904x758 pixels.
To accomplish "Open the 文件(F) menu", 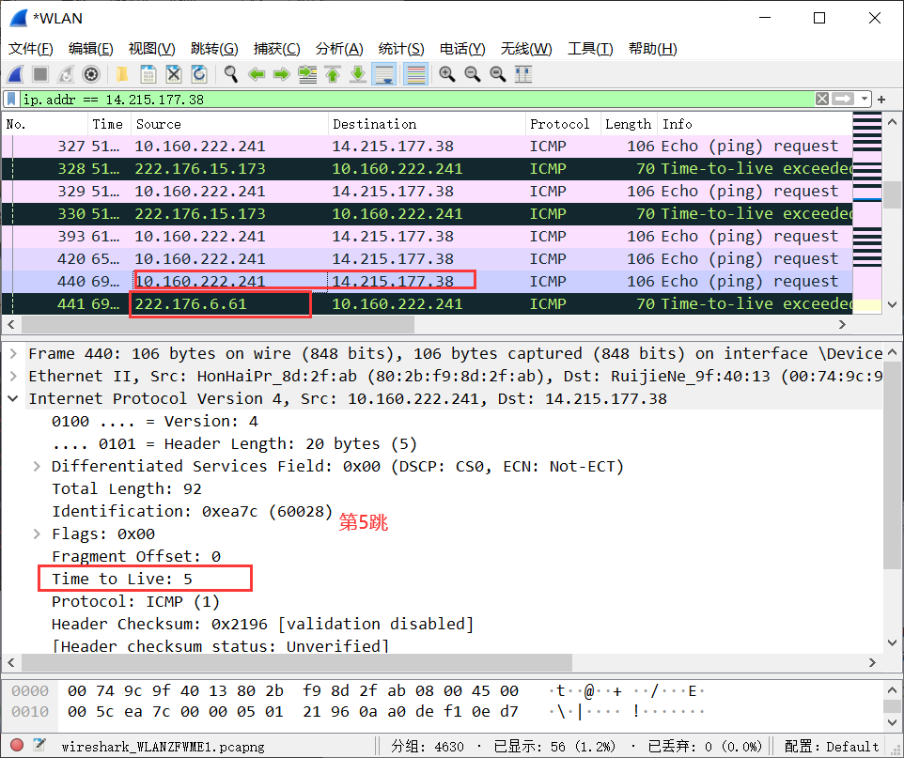I will [31, 49].
